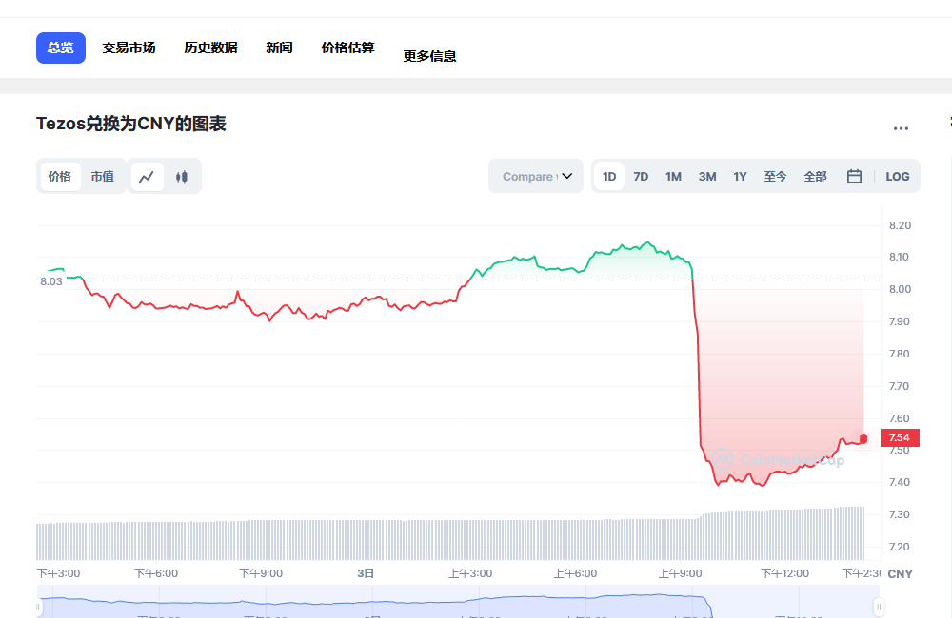Screen dimensions: 952x618
Task: Click the 7.54 current price label
Action: pos(900,438)
